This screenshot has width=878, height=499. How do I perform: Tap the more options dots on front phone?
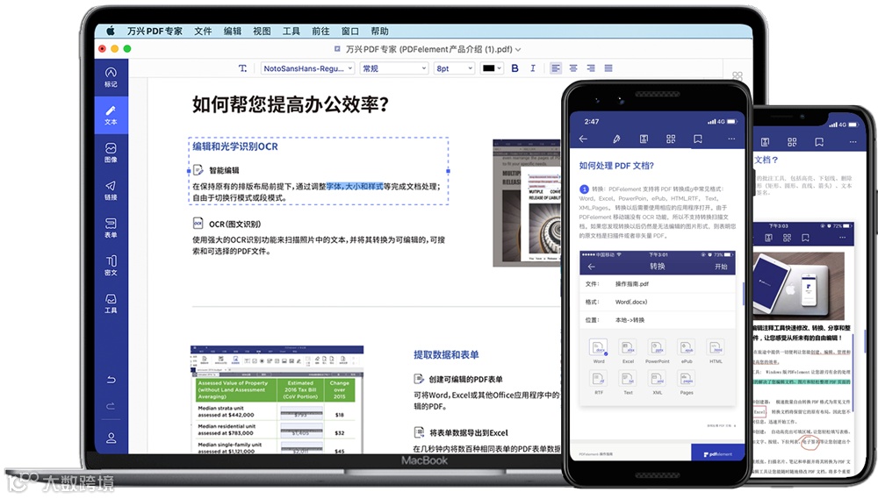731,139
